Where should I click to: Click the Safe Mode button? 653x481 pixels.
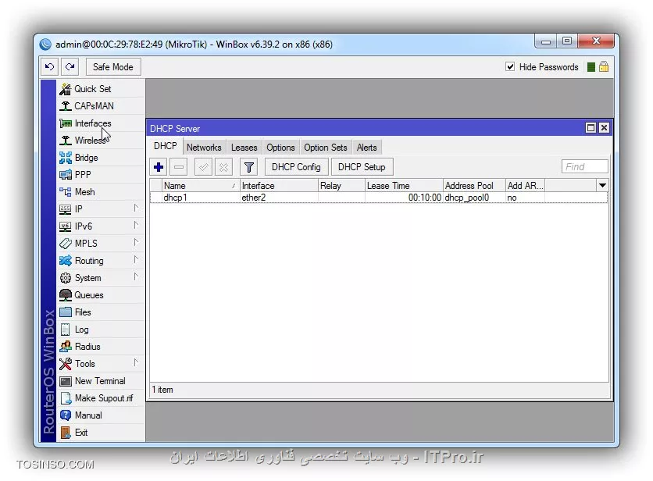[112, 67]
